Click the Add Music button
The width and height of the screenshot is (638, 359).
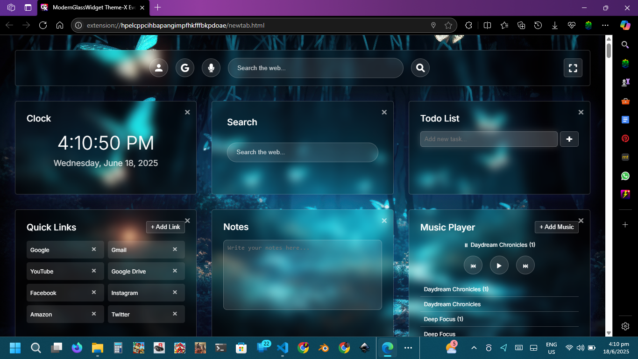[556, 227]
